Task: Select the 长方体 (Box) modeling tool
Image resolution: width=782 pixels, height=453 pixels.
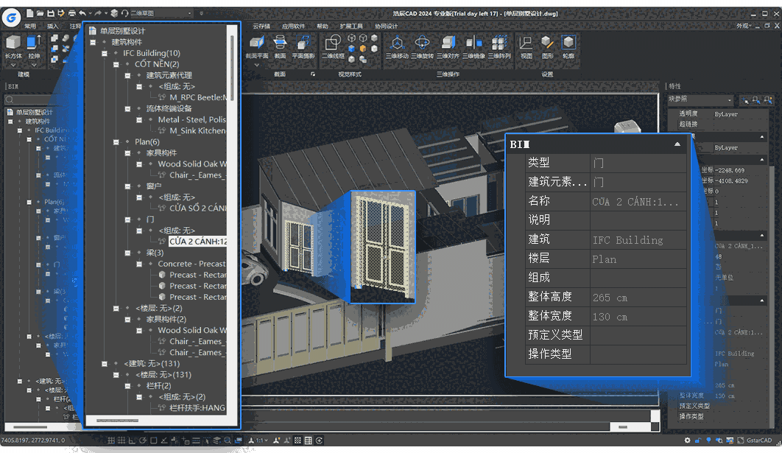Action: (13, 43)
